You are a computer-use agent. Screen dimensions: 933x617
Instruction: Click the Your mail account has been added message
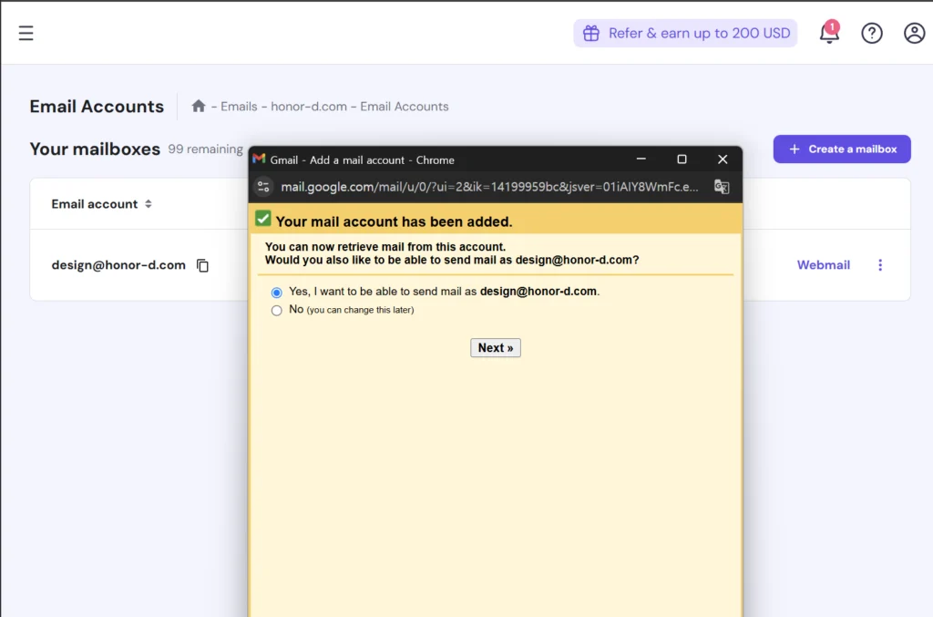coord(394,221)
